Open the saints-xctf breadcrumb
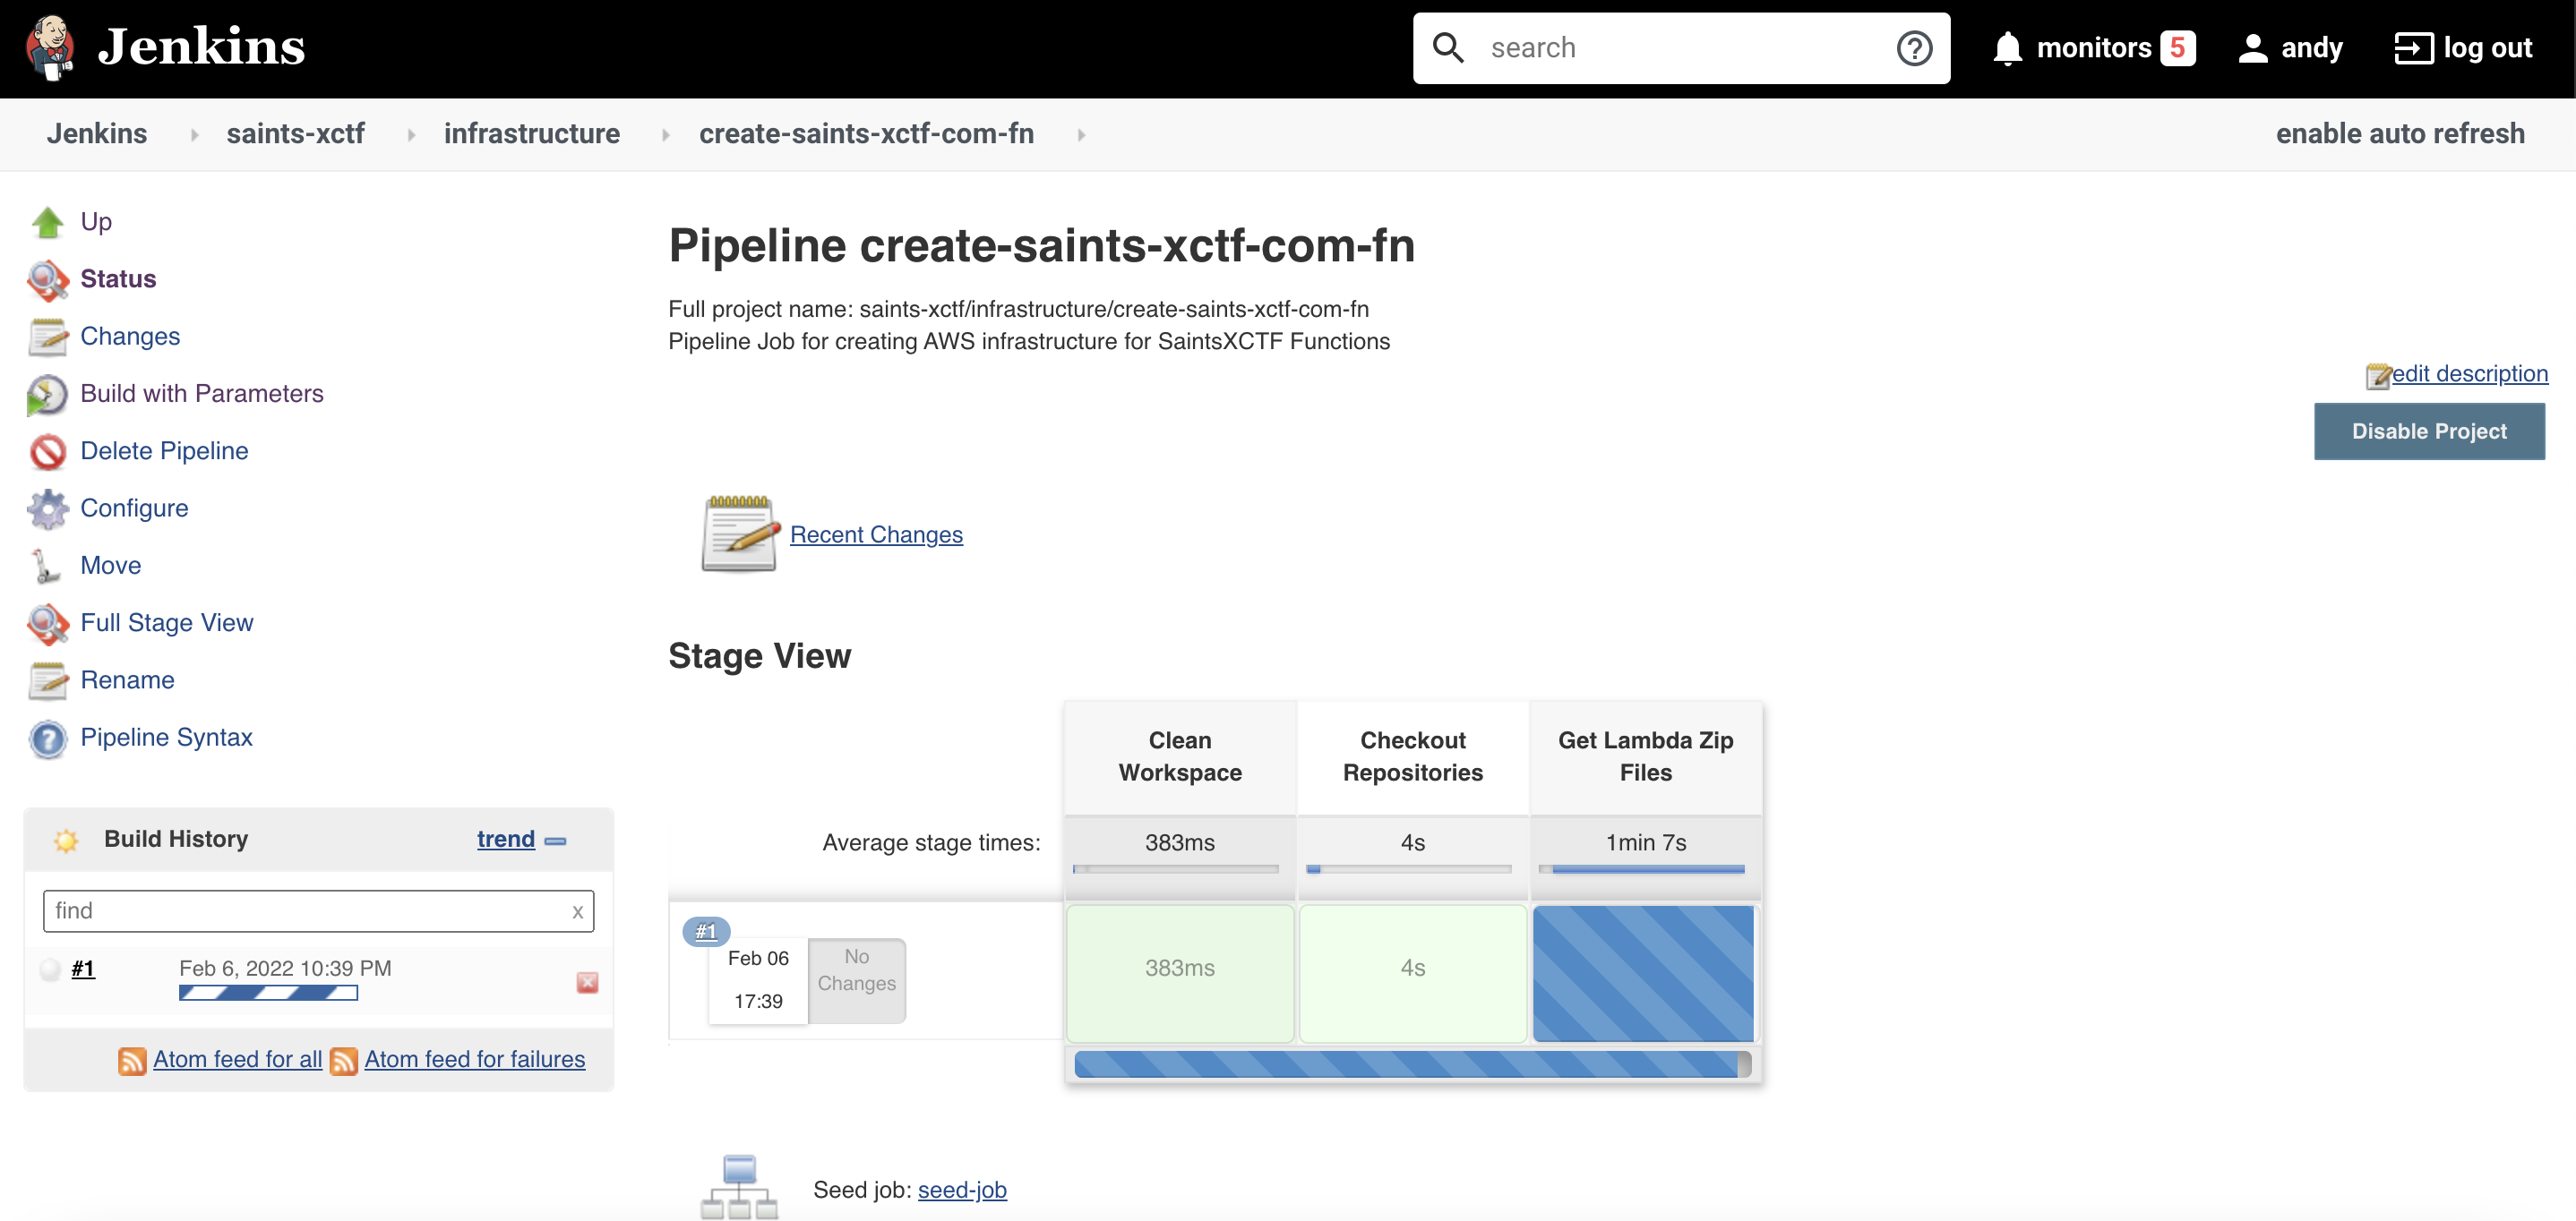Viewport: 2576px width, 1221px height. point(295,134)
